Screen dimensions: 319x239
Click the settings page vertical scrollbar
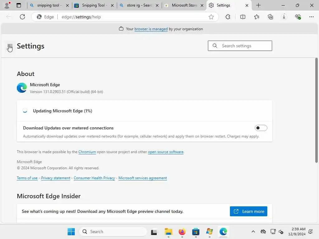[x=317, y=110]
